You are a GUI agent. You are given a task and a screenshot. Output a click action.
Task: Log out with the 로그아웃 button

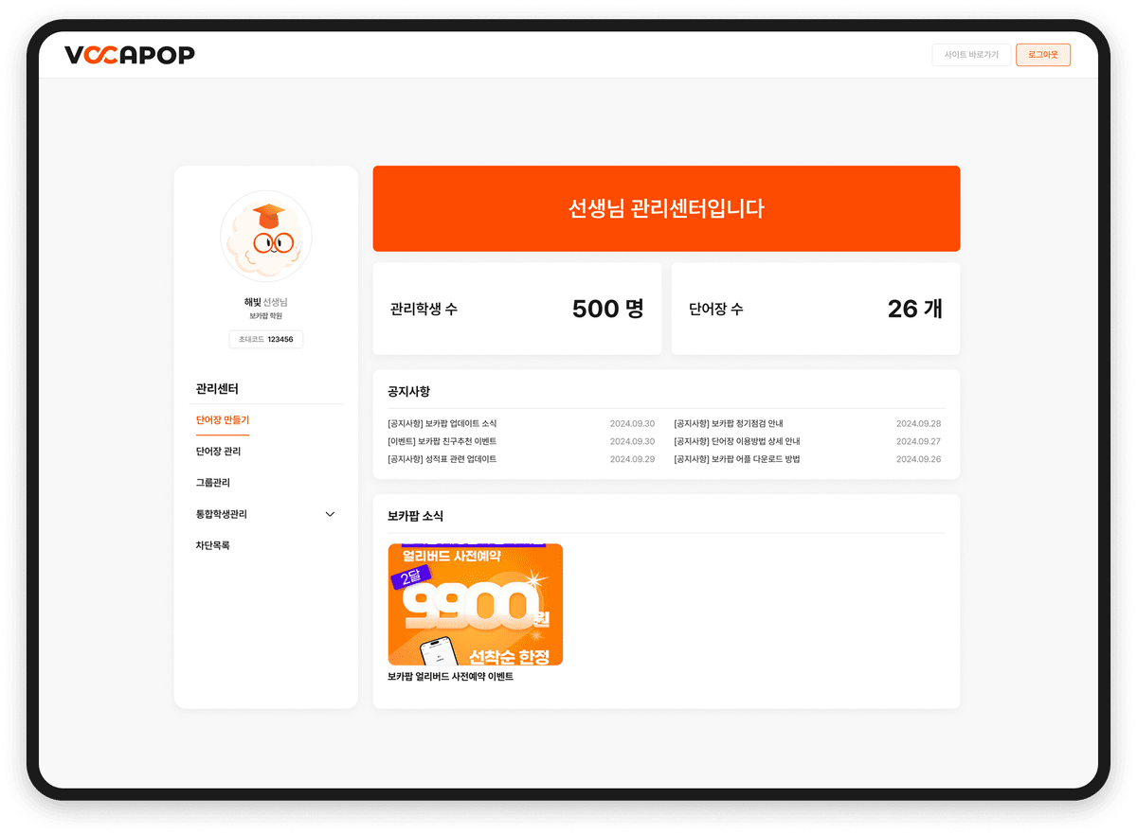1043,55
